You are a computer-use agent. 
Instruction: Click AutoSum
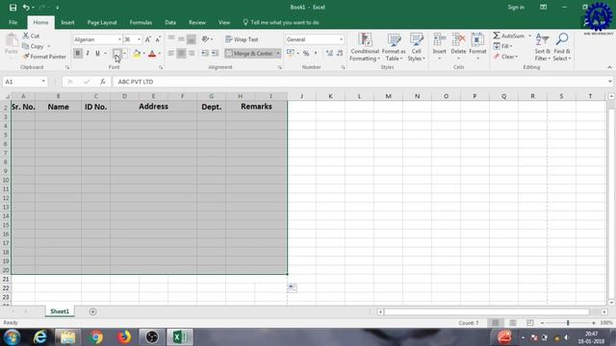[509, 36]
